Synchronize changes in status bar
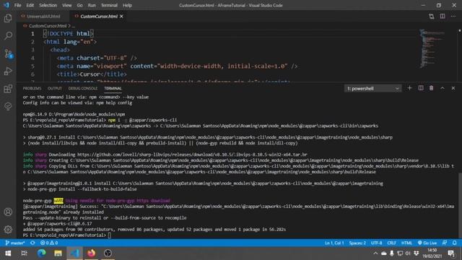The image size is (462, 260). point(32,243)
